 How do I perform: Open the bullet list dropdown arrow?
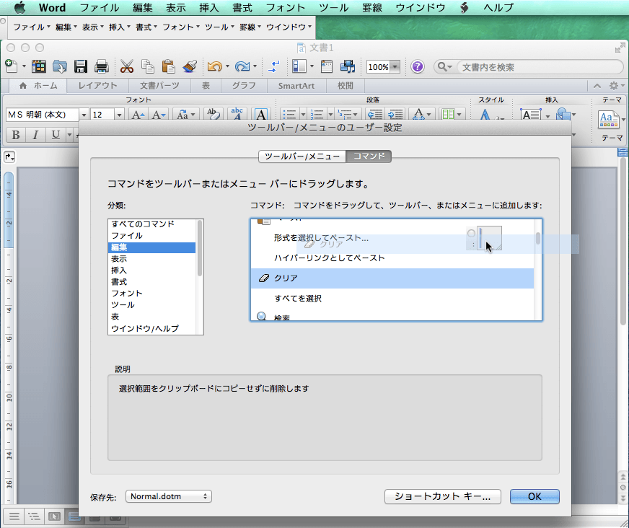click(x=303, y=115)
